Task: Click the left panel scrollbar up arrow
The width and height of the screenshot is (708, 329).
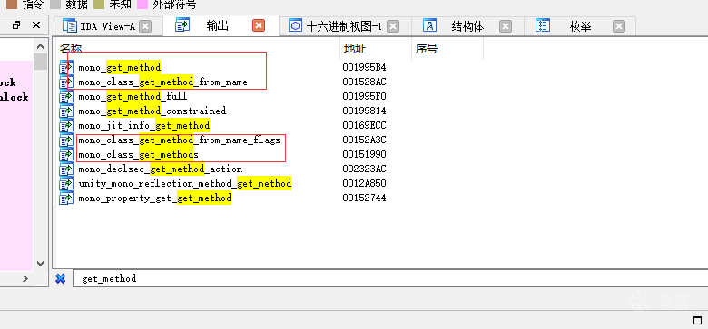Action: pos(40,46)
